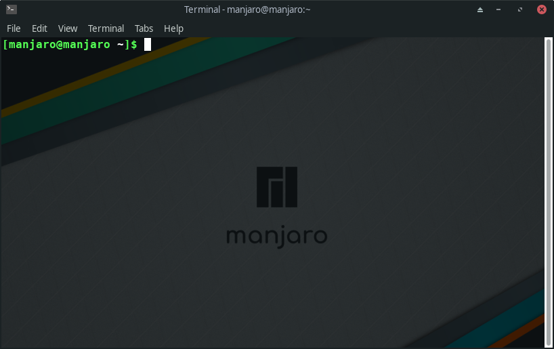The height and width of the screenshot is (349, 554).
Task: Click the terminal cursor block
Action: pos(148,45)
